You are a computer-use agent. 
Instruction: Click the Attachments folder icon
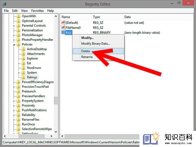click(x=23, y=54)
